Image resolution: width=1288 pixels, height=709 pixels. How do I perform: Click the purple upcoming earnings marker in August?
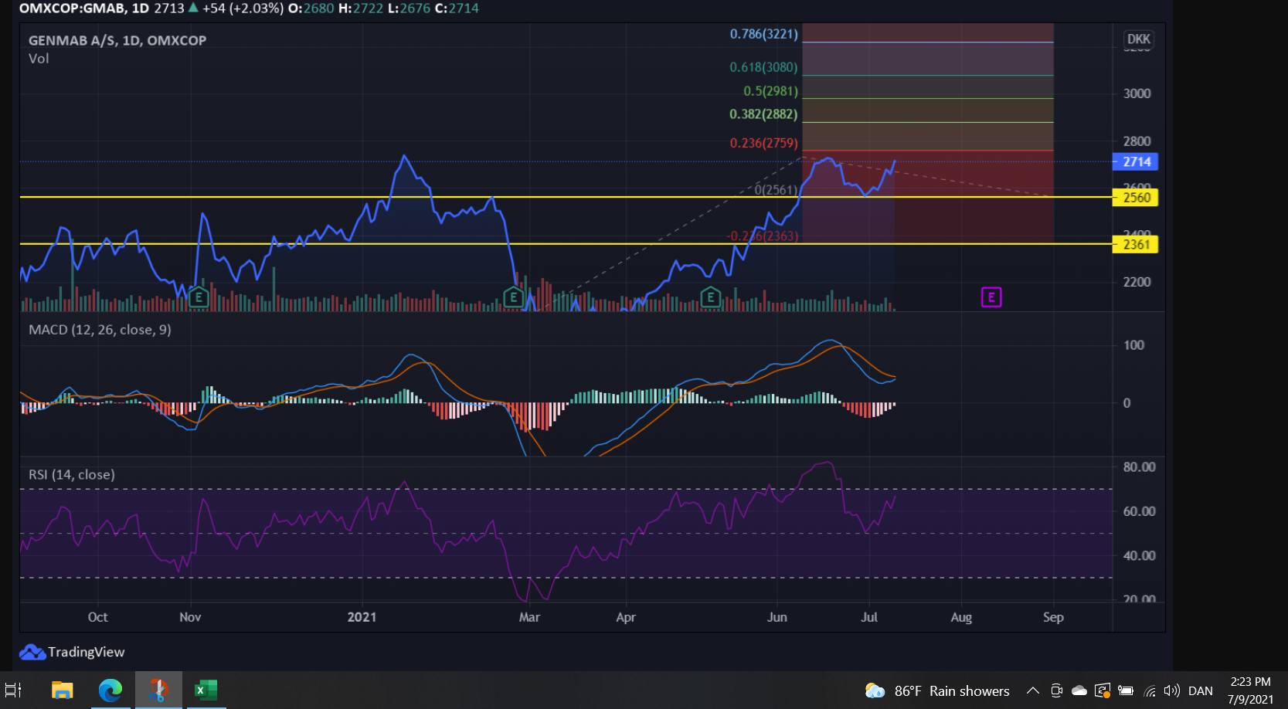pyautogui.click(x=991, y=297)
